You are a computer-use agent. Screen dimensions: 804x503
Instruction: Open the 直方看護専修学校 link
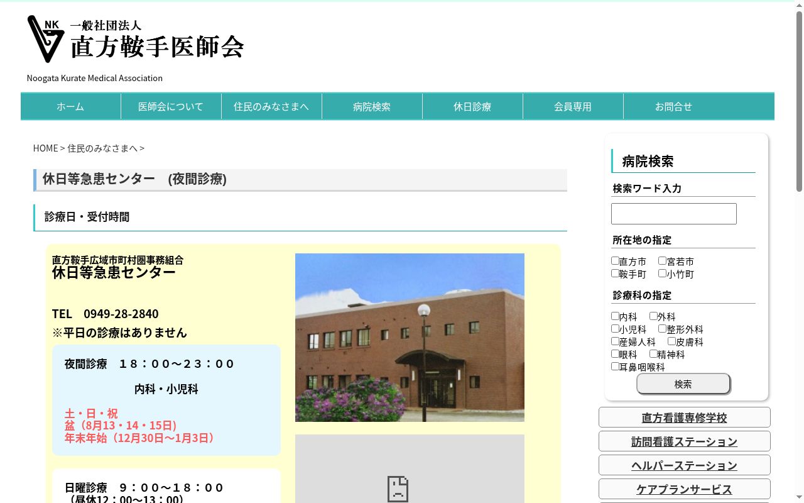point(684,417)
